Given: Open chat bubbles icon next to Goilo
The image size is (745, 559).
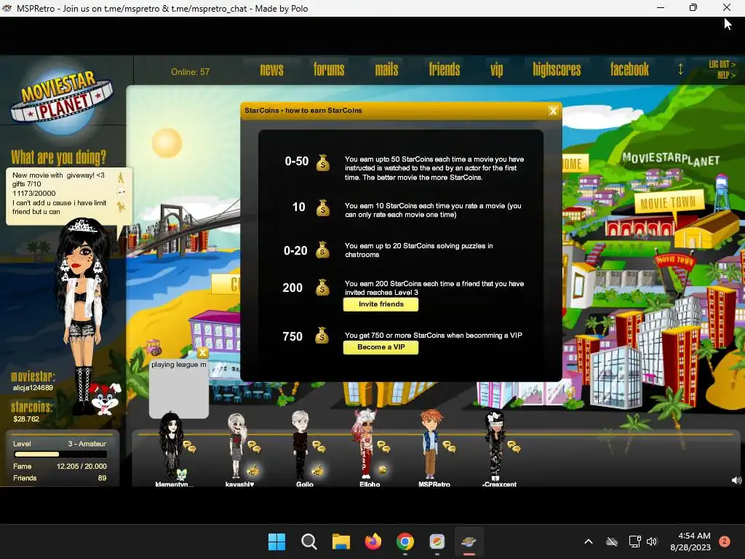Looking at the screenshot, I should [x=319, y=447].
